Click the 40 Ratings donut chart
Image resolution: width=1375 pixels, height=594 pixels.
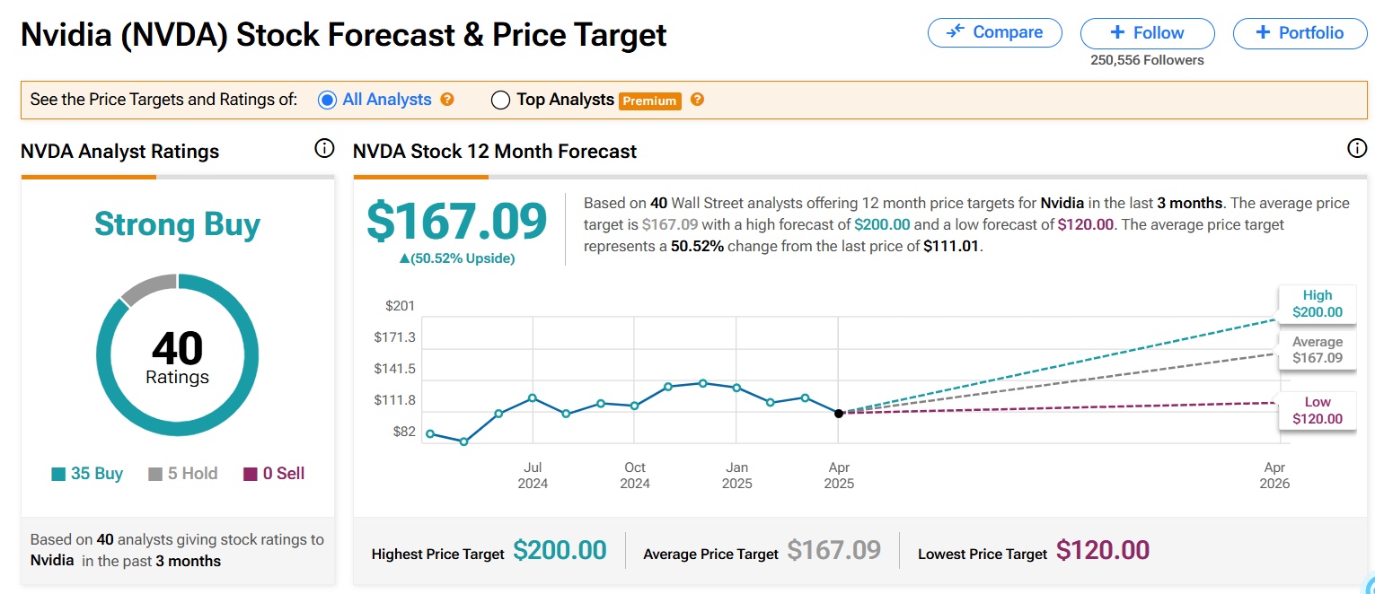(x=177, y=355)
